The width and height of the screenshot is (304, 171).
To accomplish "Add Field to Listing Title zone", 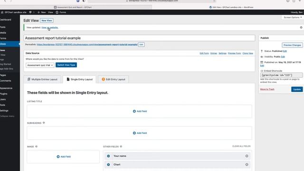I will click(x=140, y=111).
